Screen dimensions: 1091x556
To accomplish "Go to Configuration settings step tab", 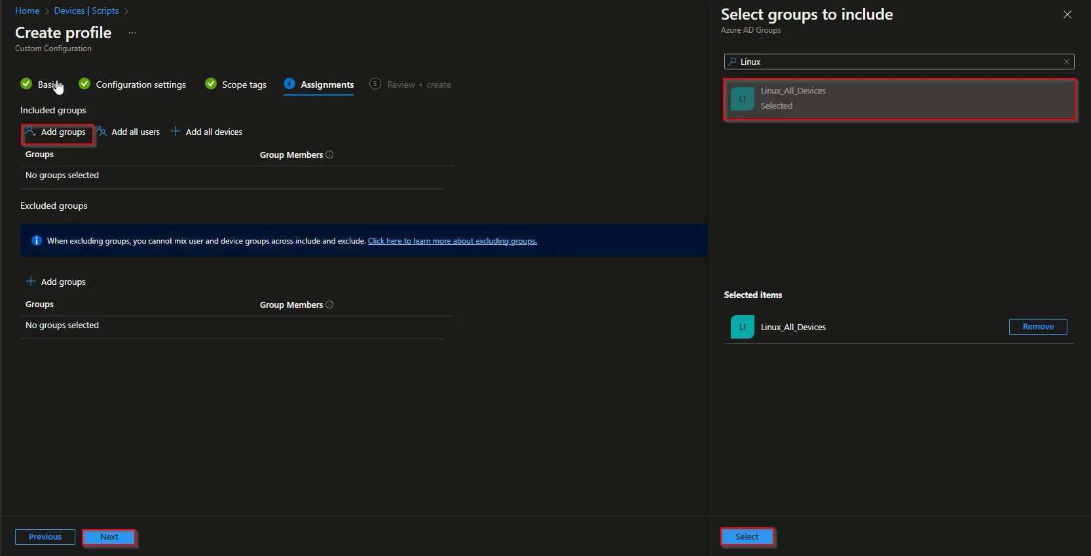I will (x=141, y=84).
